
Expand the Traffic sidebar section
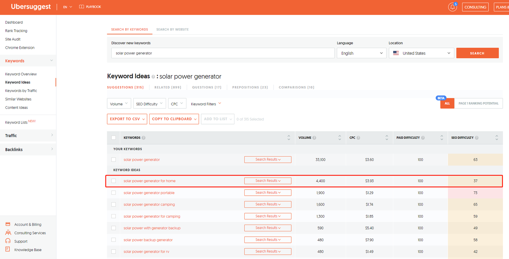28,136
